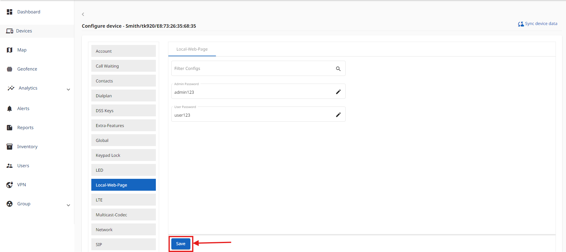
Task: Open the Global config section
Action: pyautogui.click(x=123, y=140)
